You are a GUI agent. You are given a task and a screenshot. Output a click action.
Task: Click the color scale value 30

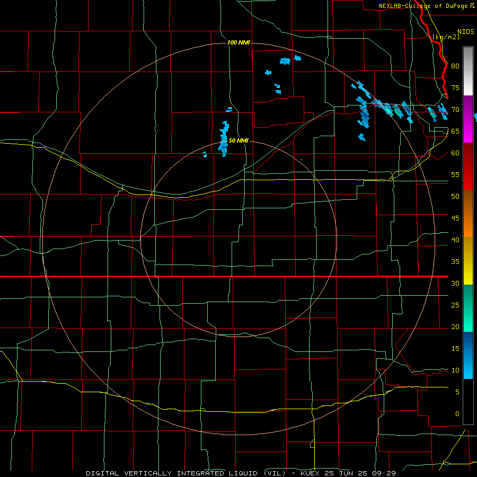[x=455, y=283]
